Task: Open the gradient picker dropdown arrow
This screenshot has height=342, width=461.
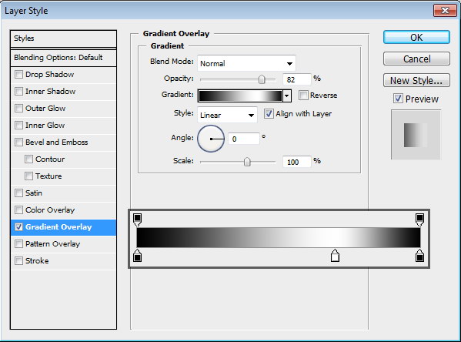Action: tap(287, 96)
